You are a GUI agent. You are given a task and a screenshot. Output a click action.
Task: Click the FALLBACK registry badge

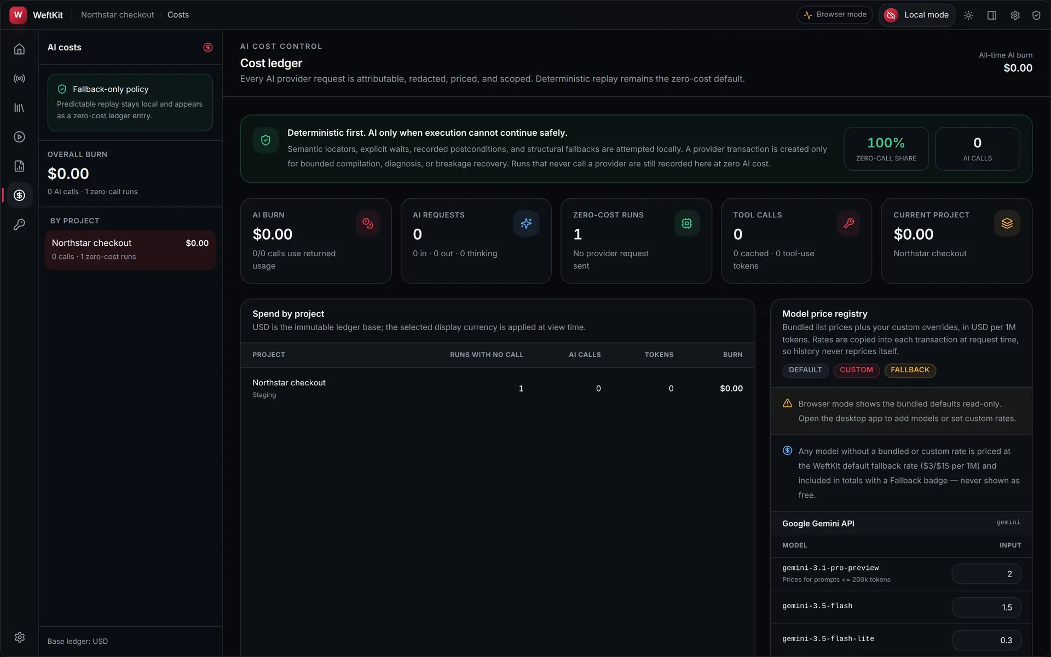pyautogui.click(x=910, y=370)
